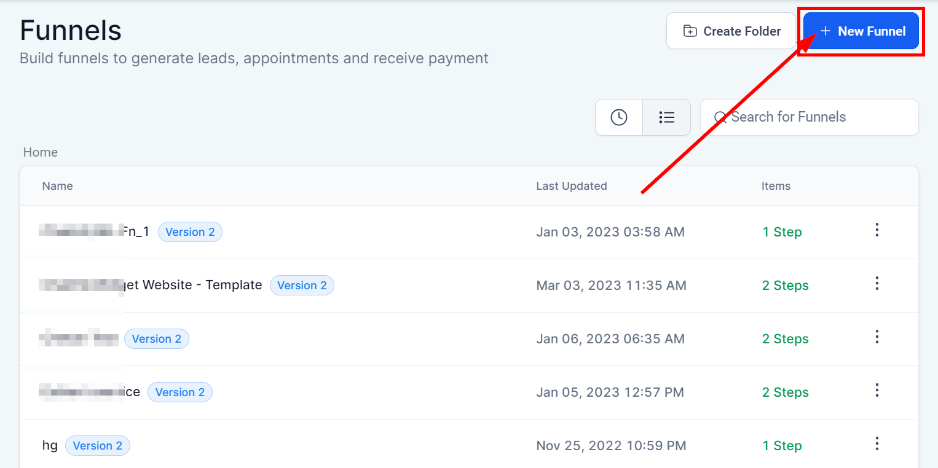Click the Last Updated column header

(571, 186)
